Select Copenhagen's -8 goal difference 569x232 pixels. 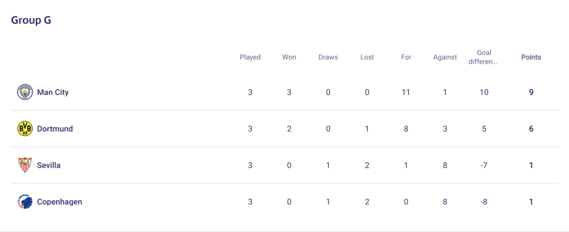click(x=484, y=202)
